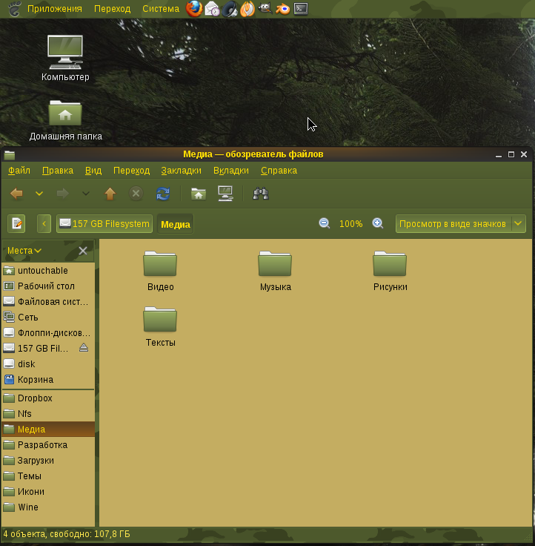535x546 pixels.
Task: Select Медиа bookmark in the sidebar
Action: pyautogui.click(x=48, y=430)
